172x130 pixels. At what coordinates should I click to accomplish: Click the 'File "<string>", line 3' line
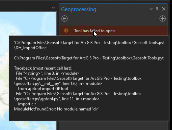tap(48, 73)
